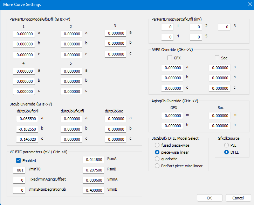
Task: Edit AVFS Override Soc 'b' value
Action: [x=220, y=78]
